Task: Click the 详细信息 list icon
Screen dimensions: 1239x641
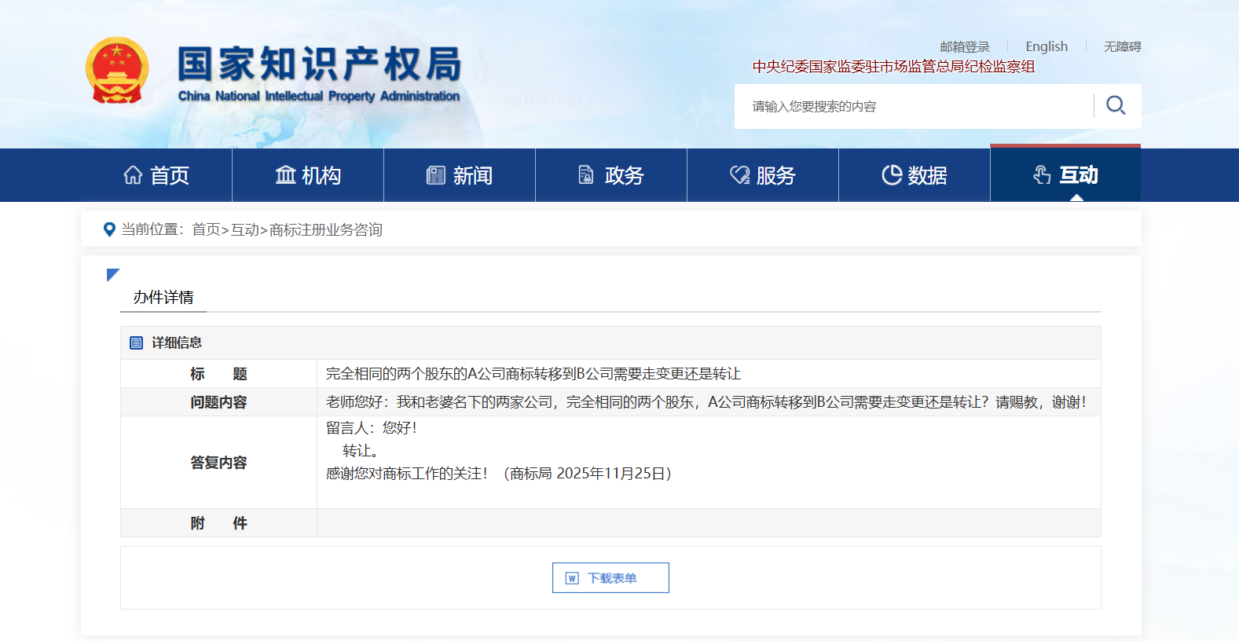Action: pos(136,343)
